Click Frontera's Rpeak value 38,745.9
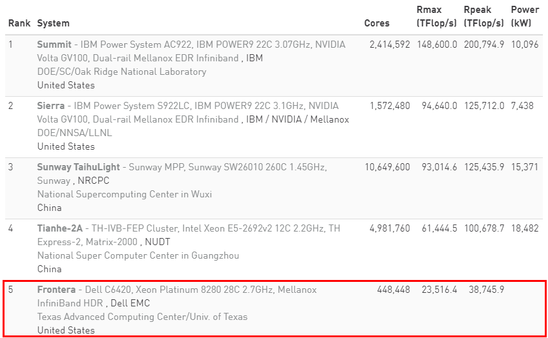548x338 pixels. 487,290
